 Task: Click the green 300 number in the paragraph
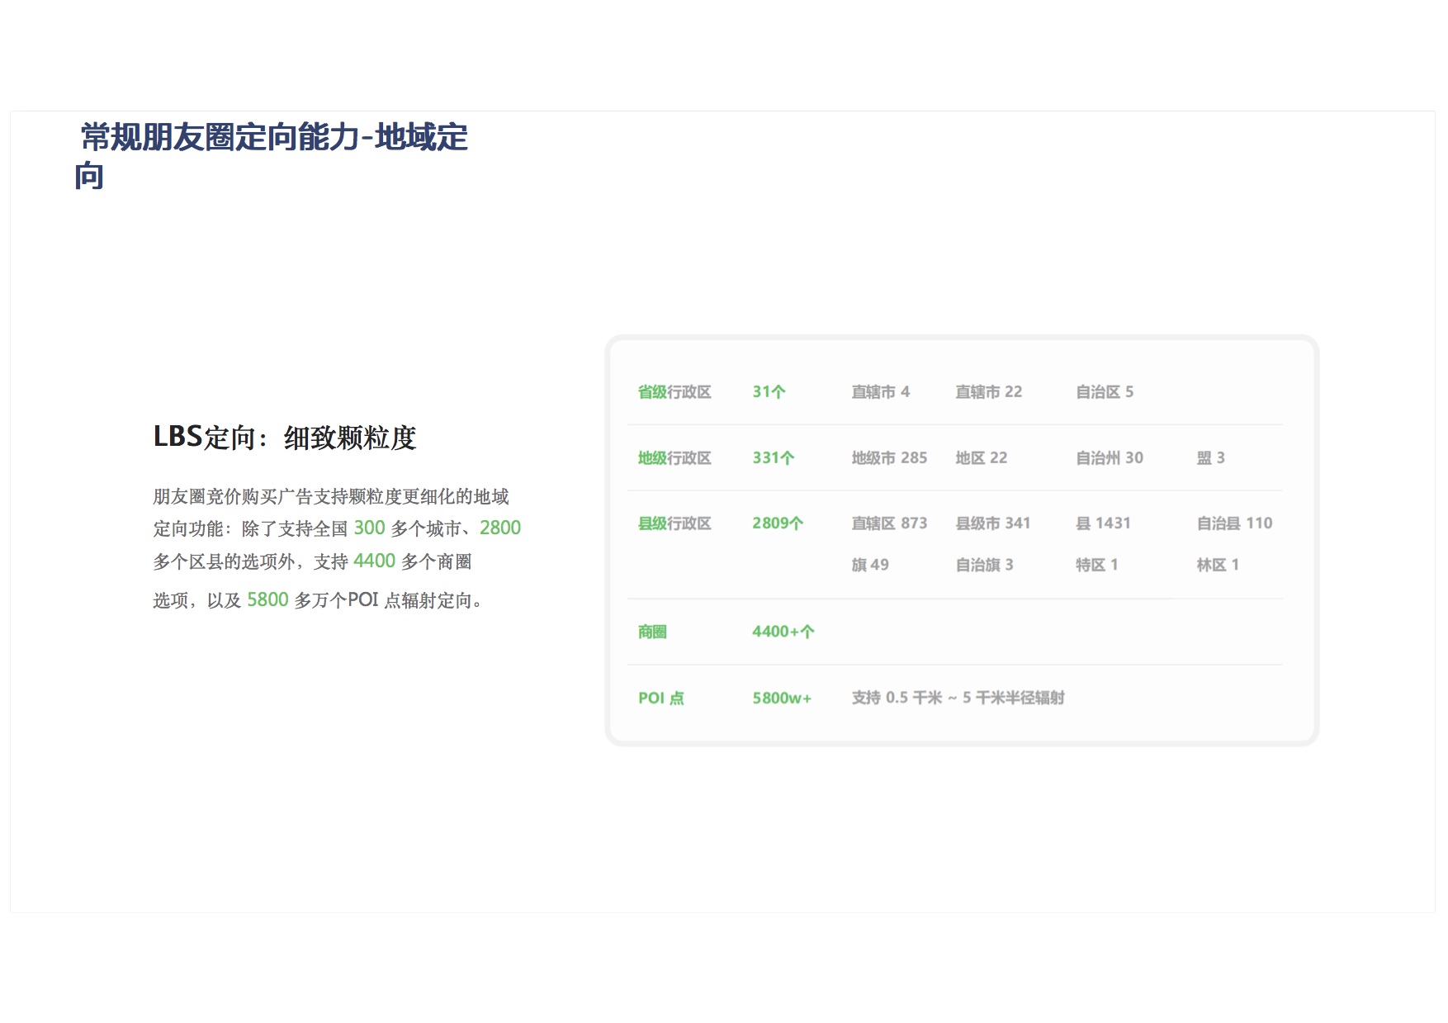369,528
